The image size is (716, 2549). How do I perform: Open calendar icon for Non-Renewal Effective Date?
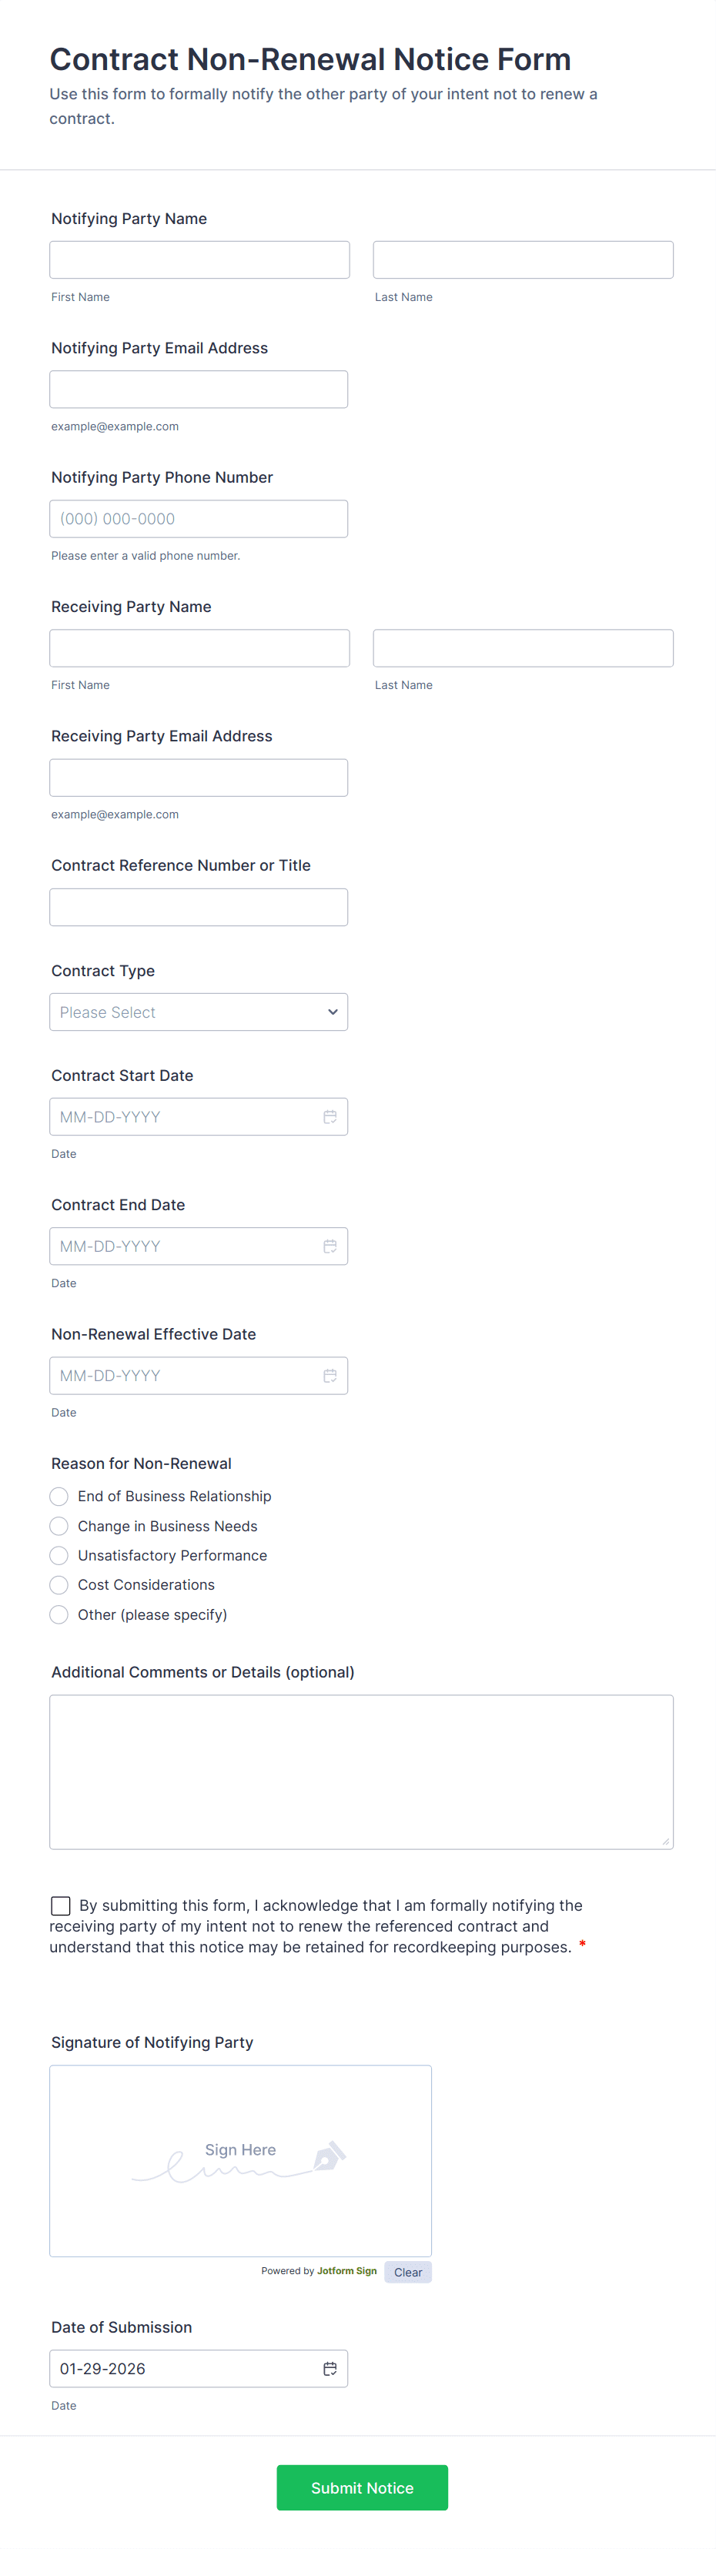coord(330,1376)
